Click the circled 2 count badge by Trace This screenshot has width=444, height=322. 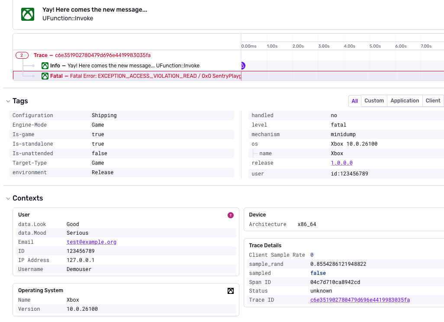(22, 55)
